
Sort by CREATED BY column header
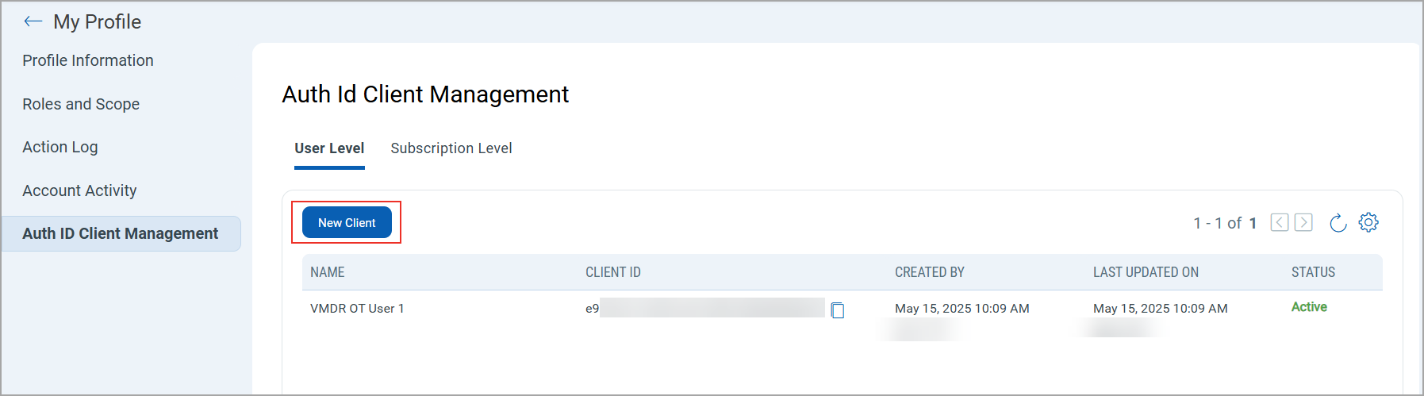[929, 272]
